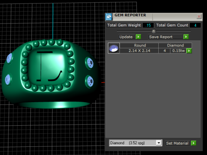Open the Diamond material dropdown
Image resolution: width=207 pixels, height=155 pixels.
(159, 143)
